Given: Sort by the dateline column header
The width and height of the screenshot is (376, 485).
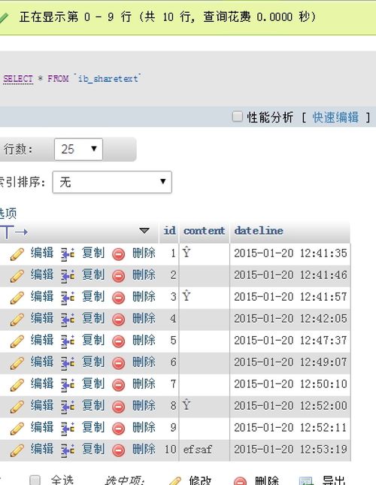Looking at the screenshot, I should (x=259, y=231).
